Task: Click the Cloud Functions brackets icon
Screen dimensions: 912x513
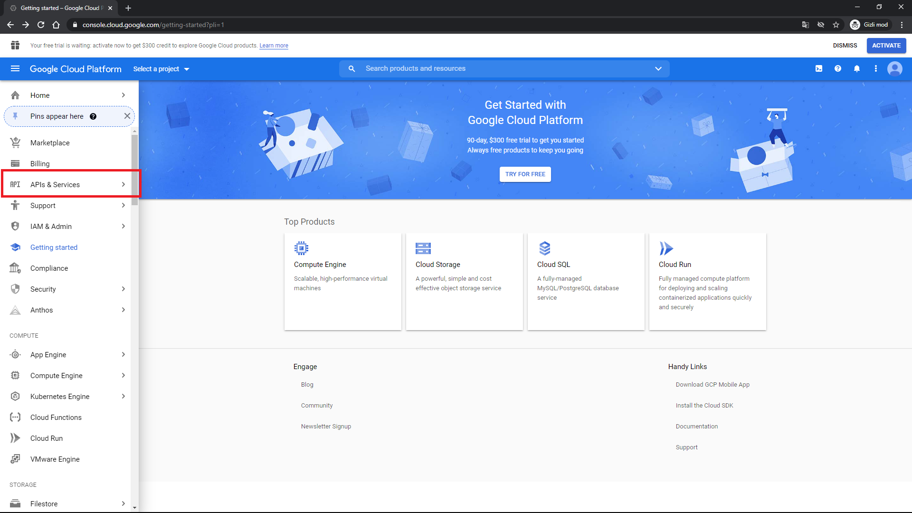Action: [x=15, y=417]
